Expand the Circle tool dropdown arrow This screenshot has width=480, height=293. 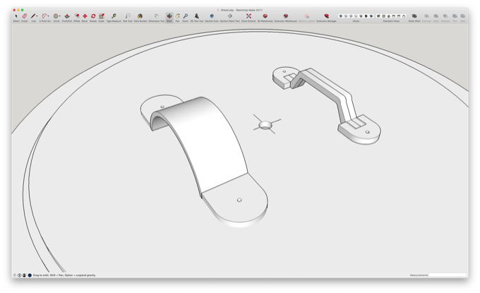tap(60, 16)
